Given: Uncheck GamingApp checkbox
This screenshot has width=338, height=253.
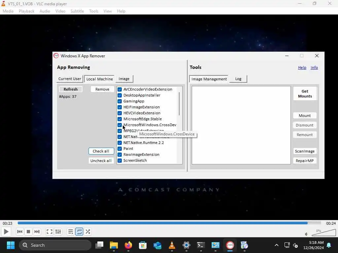Looking at the screenshot, I should pos(119,101).
